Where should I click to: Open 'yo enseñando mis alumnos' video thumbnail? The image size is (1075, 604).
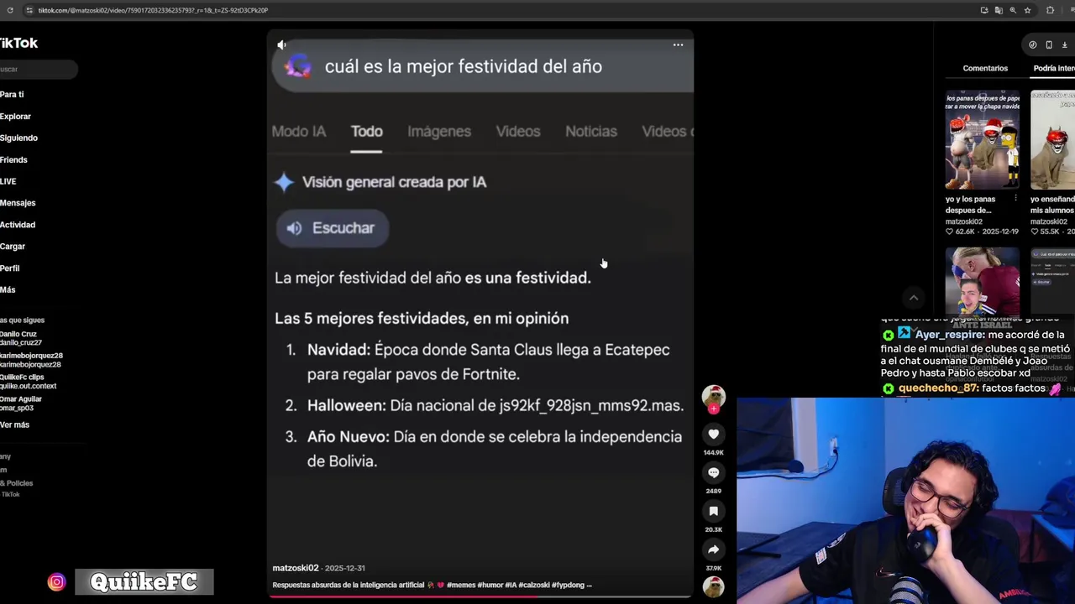pos(1053,139)
